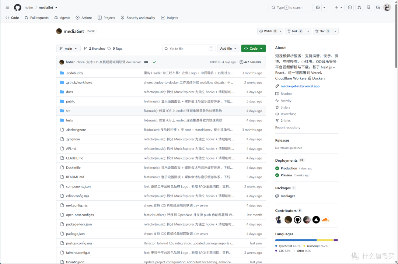The height and width of the screenshot is (264, 398).
Task: Open the repositories icon in the header
Action: [369, 8]
